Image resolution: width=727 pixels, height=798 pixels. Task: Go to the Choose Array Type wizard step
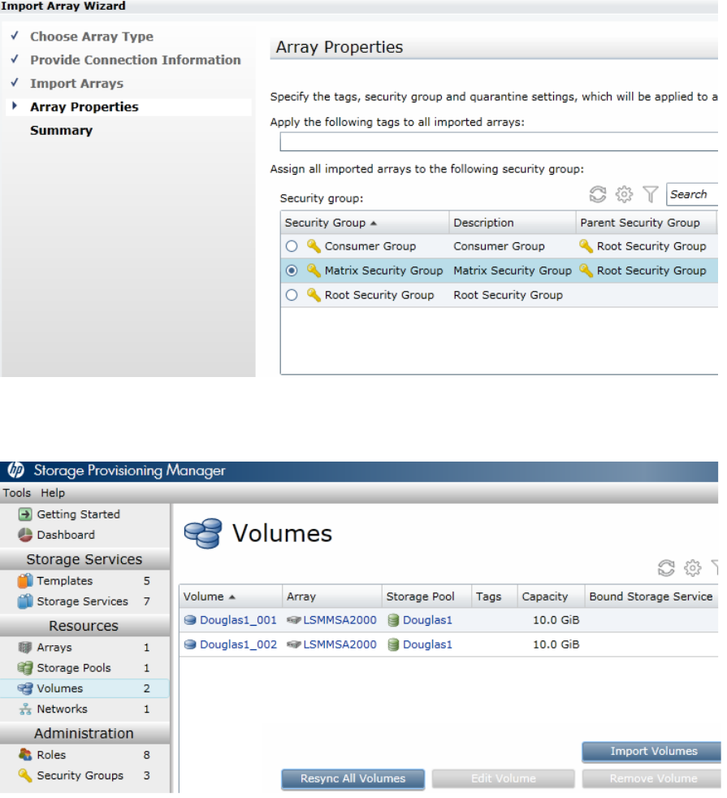click(92, 37)
